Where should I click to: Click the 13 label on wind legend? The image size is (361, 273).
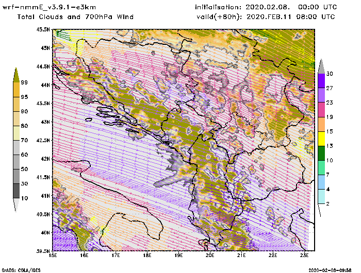coord(330,146)
